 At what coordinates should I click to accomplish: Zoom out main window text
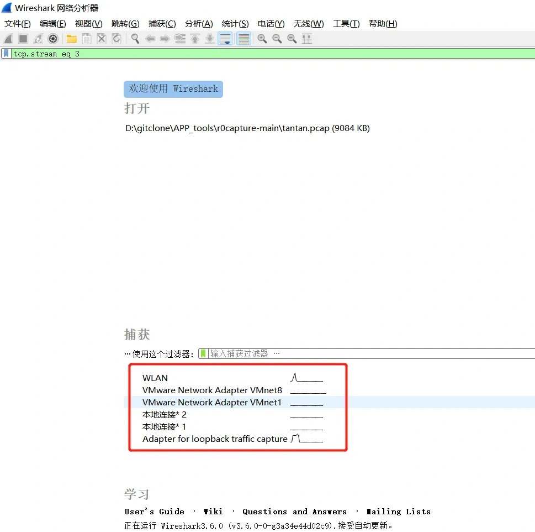(277, 39)
